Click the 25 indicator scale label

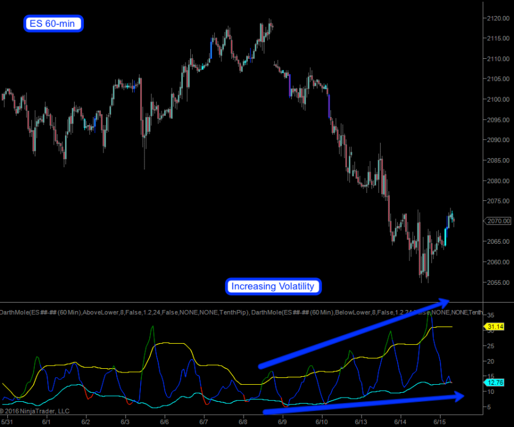490,346
